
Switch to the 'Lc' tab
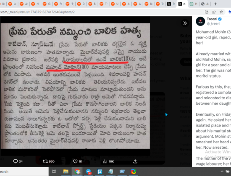pos(12,4)
